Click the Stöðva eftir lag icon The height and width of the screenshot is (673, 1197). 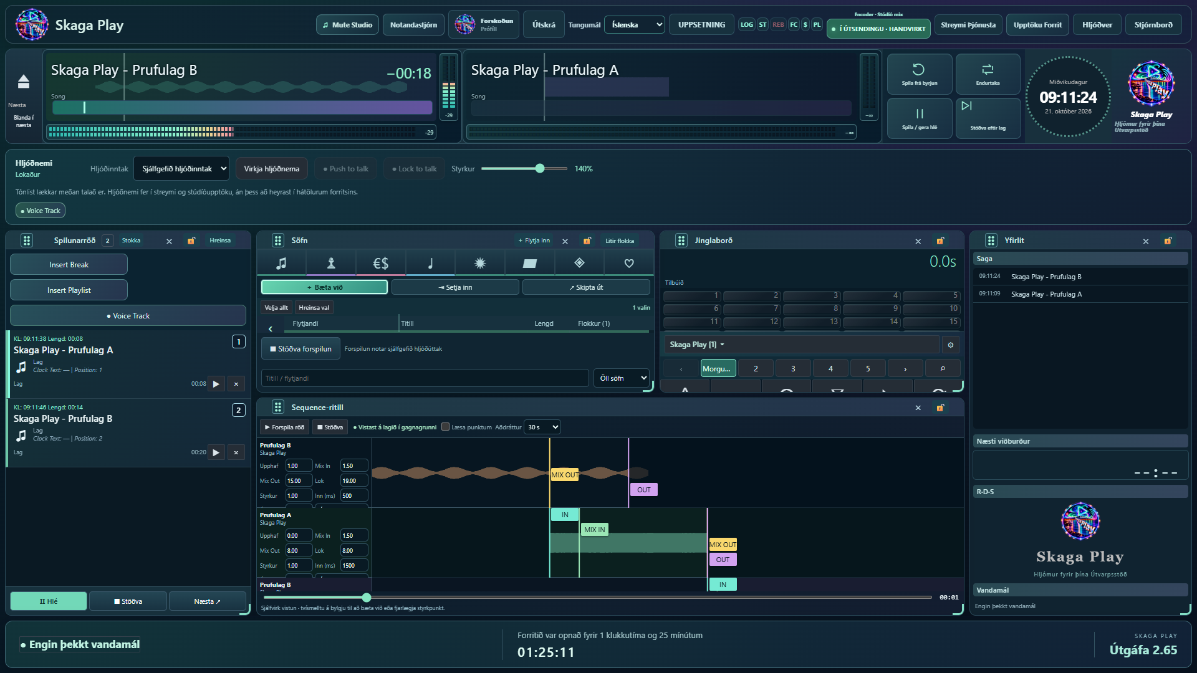(988, 118)
